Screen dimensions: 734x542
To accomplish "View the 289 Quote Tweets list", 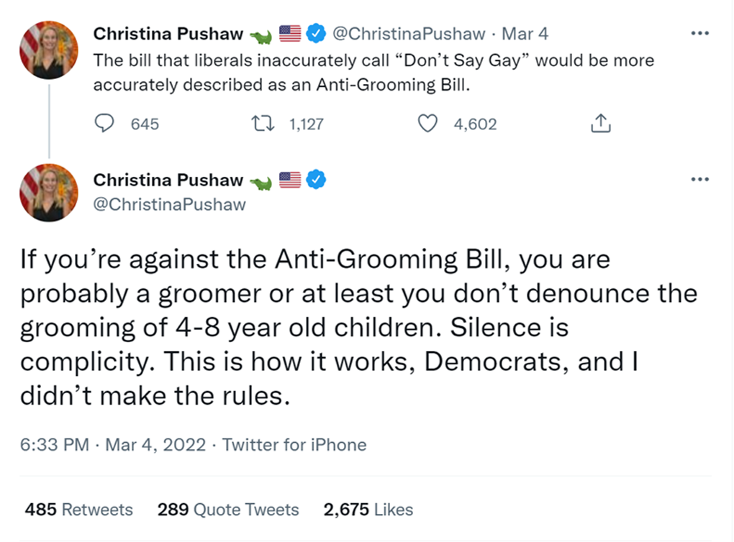I will pos(228,510).
